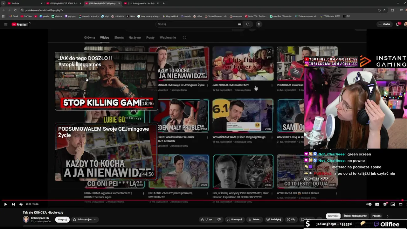Open a new browser tab
The height and width of the screenshot is (229, 407).
[164, 3]
